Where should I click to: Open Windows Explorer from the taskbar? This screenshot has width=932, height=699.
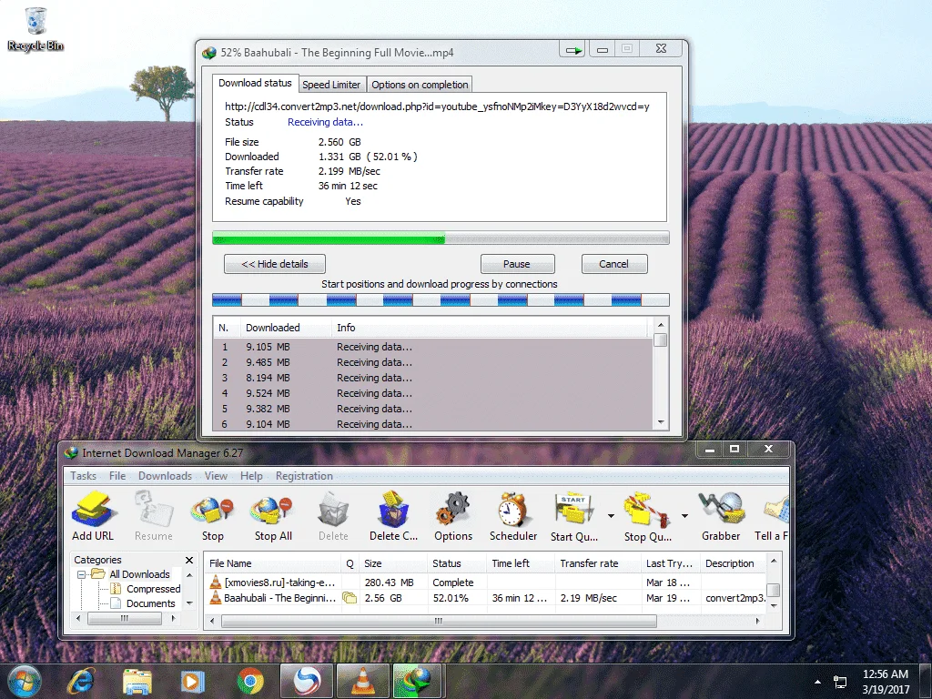(137, 681)
